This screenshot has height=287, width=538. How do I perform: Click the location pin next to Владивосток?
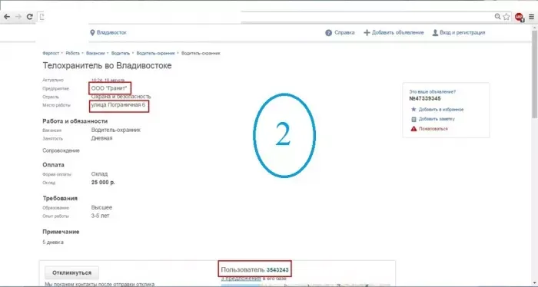pos(92,32)
